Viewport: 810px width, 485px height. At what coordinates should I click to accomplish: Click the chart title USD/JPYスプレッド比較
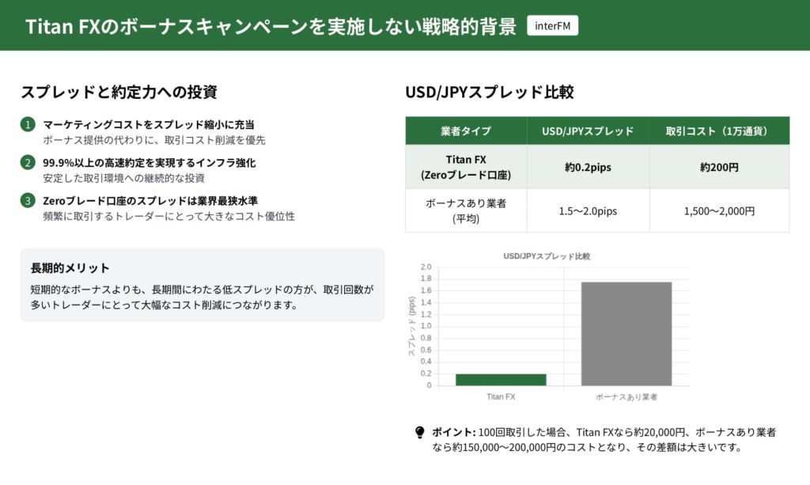(547, 256)
